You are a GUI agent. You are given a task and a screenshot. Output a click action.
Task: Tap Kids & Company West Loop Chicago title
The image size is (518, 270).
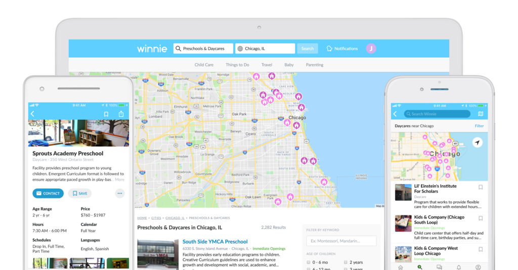(x=436, y=251)
